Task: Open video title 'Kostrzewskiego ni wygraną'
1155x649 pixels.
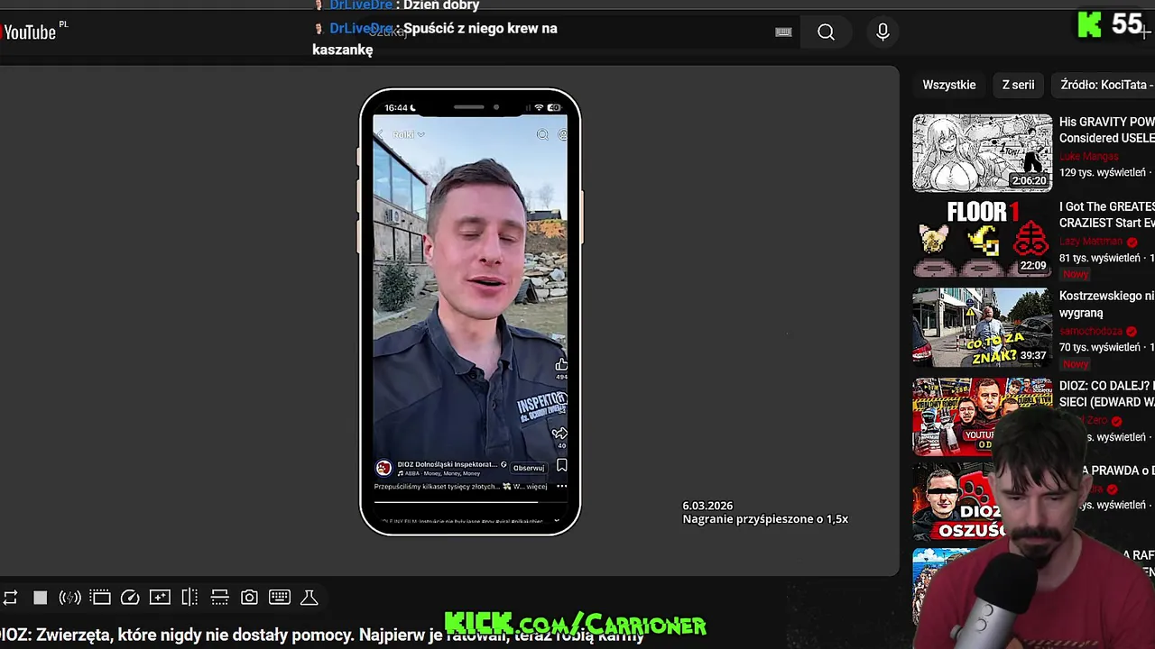Action: click(1106, 305)
